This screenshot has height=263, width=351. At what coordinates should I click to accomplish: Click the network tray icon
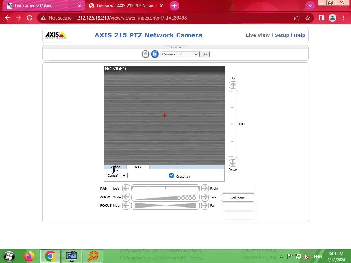pos(298,256)
